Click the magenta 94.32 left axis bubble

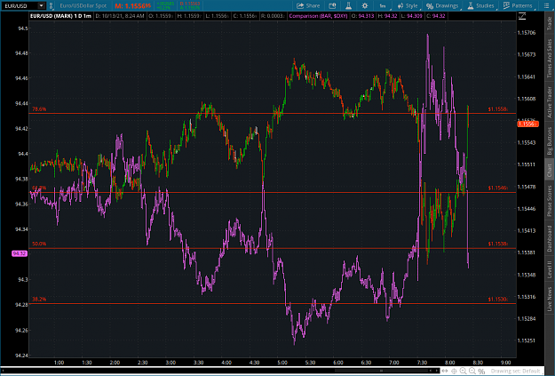(x=20, y=253)
